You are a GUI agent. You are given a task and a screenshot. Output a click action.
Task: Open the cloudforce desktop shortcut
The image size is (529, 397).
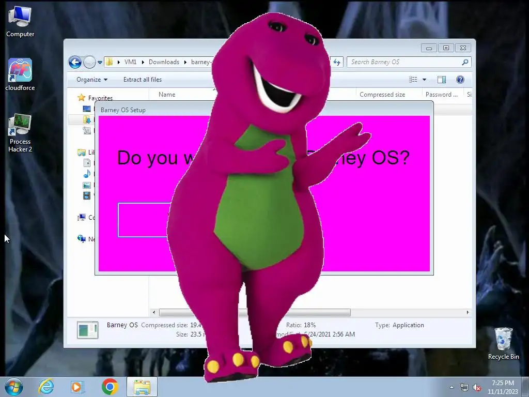20,74
